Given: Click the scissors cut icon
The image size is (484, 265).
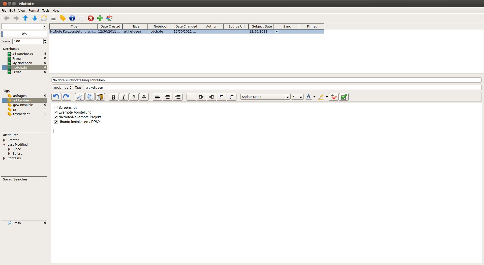Looking at the screenshot, I should tap(80, 97).
